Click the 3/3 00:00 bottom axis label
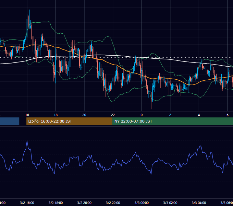The width and height of the screenshot is (233, 206). click(142, 203)
